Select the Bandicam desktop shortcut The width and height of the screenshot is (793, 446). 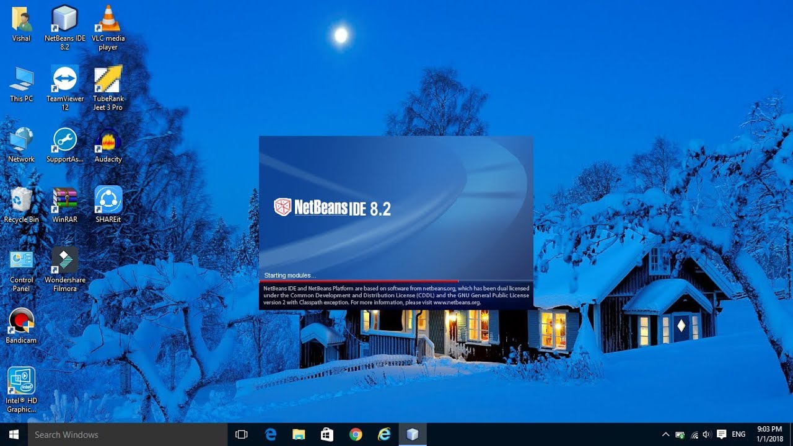click(x=21, y=326)
